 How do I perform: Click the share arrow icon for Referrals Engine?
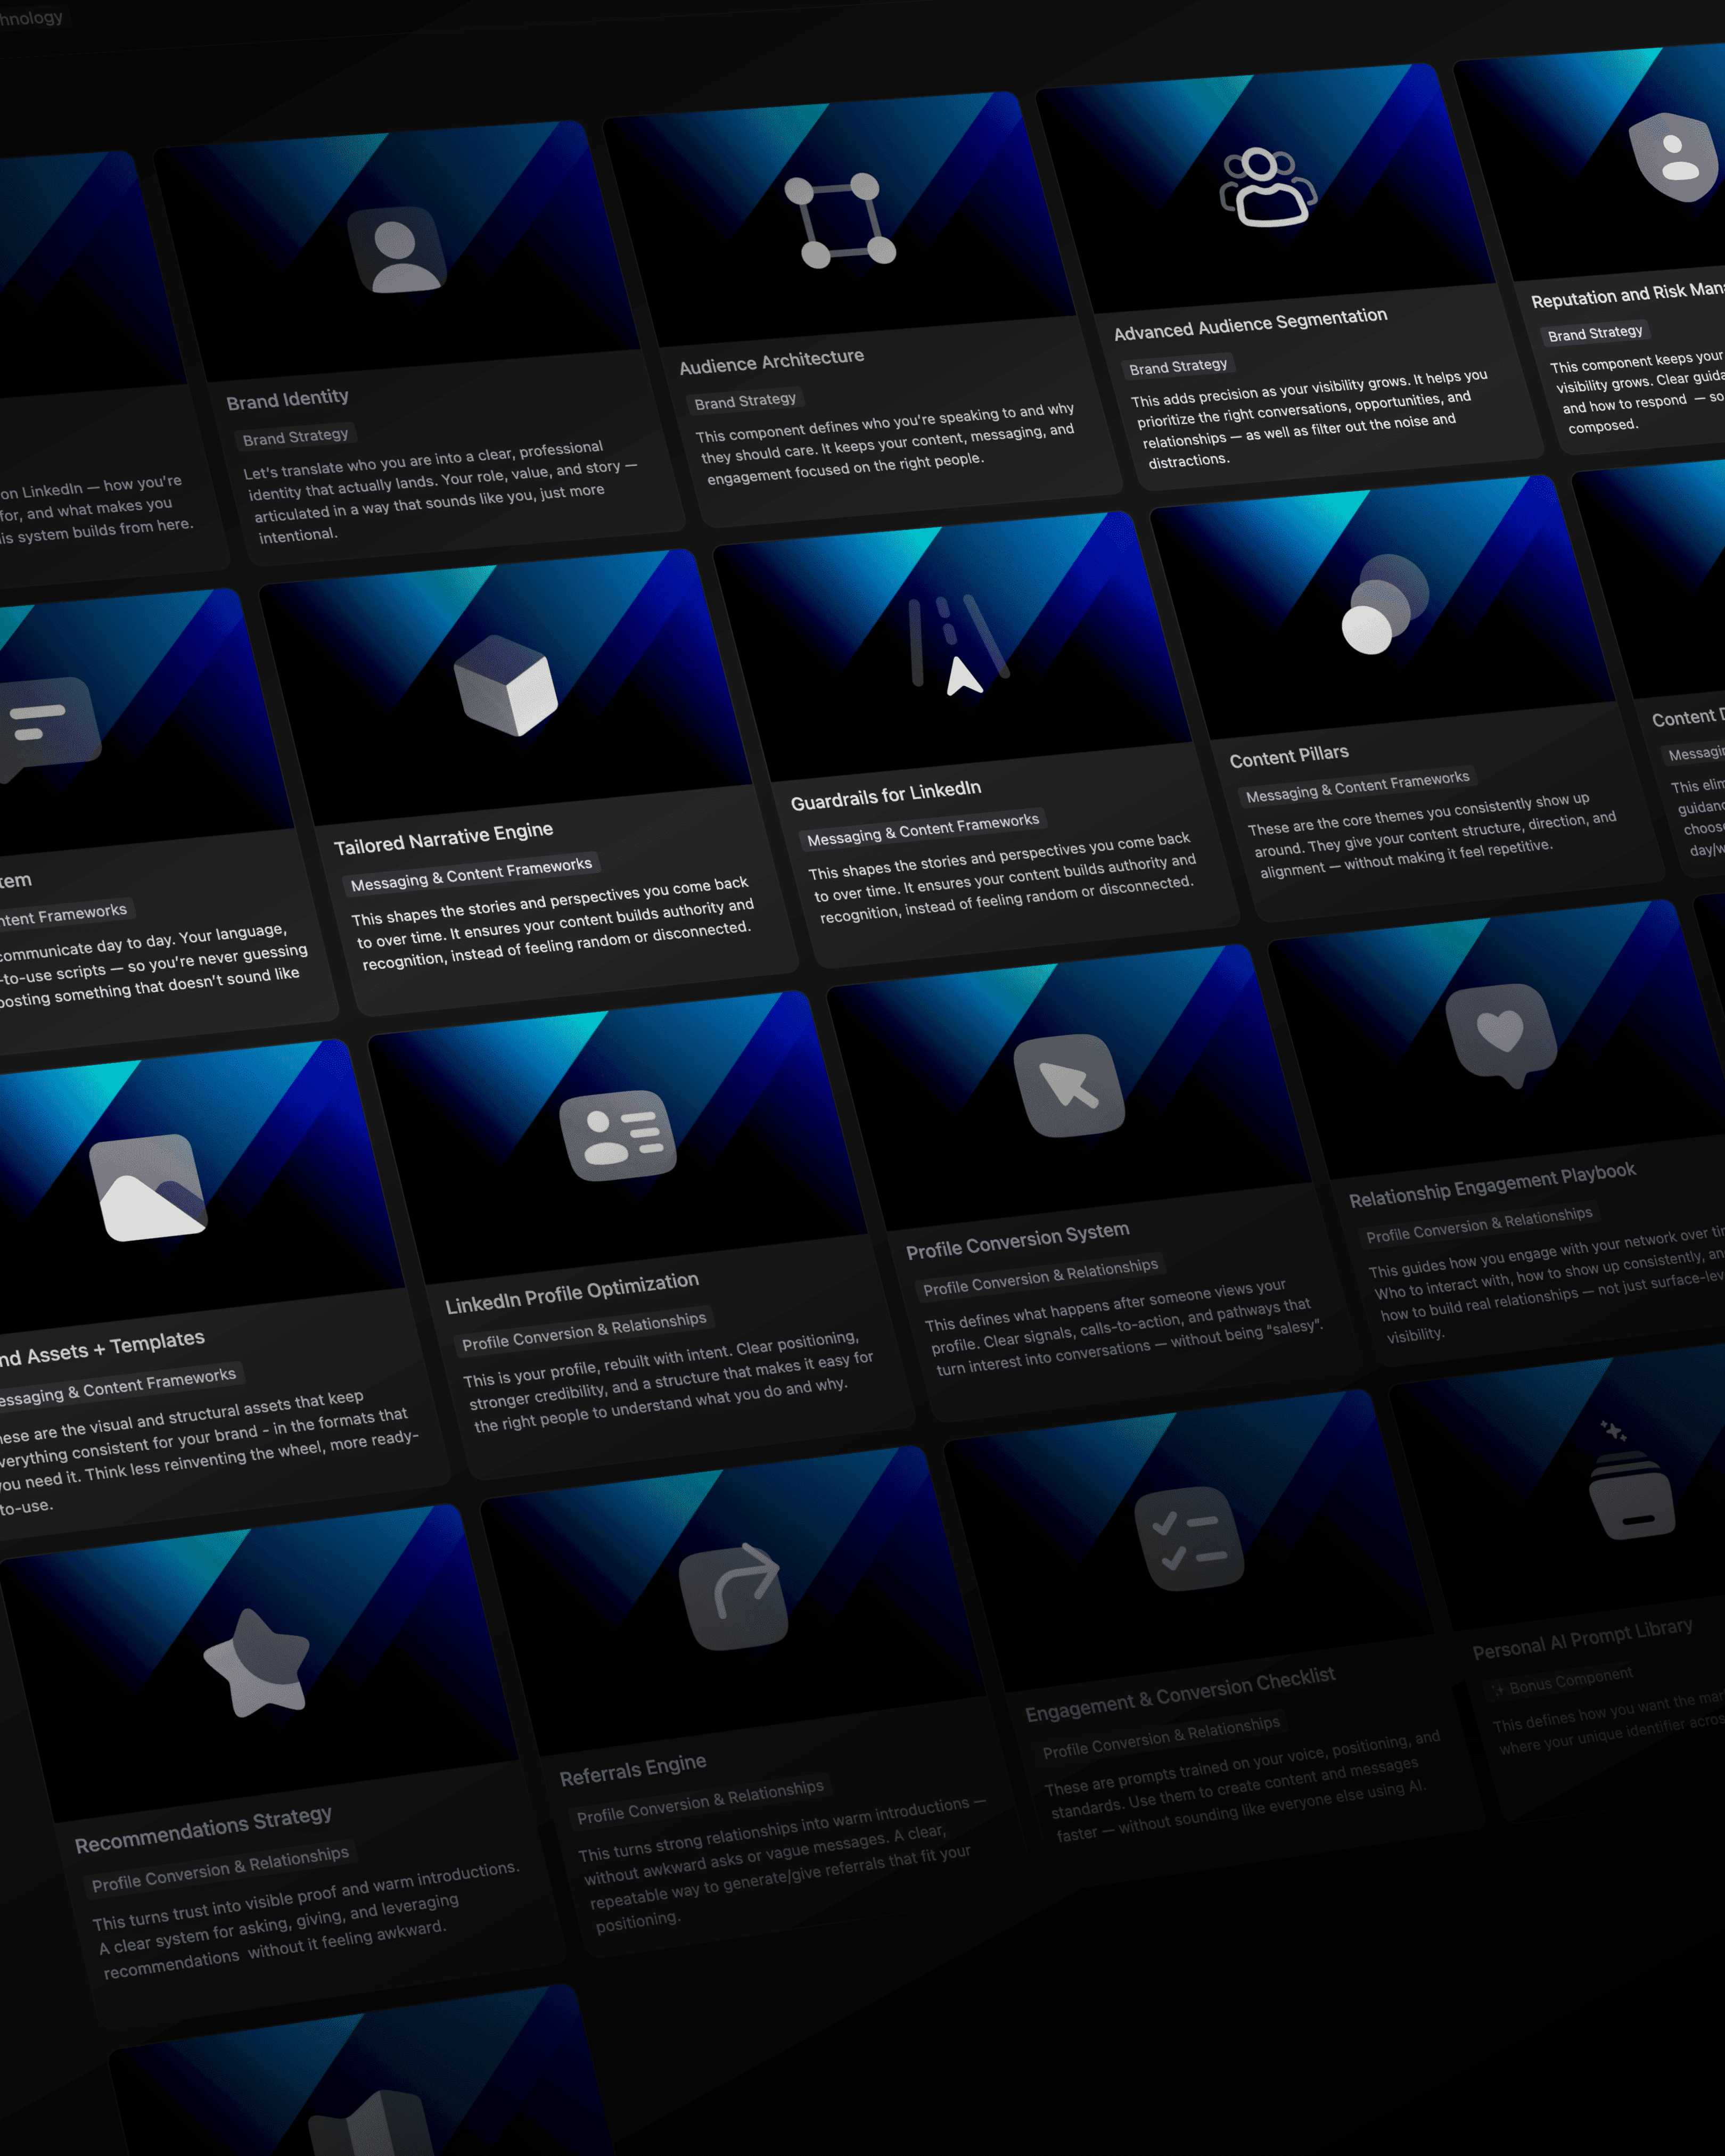point(734,1597)
